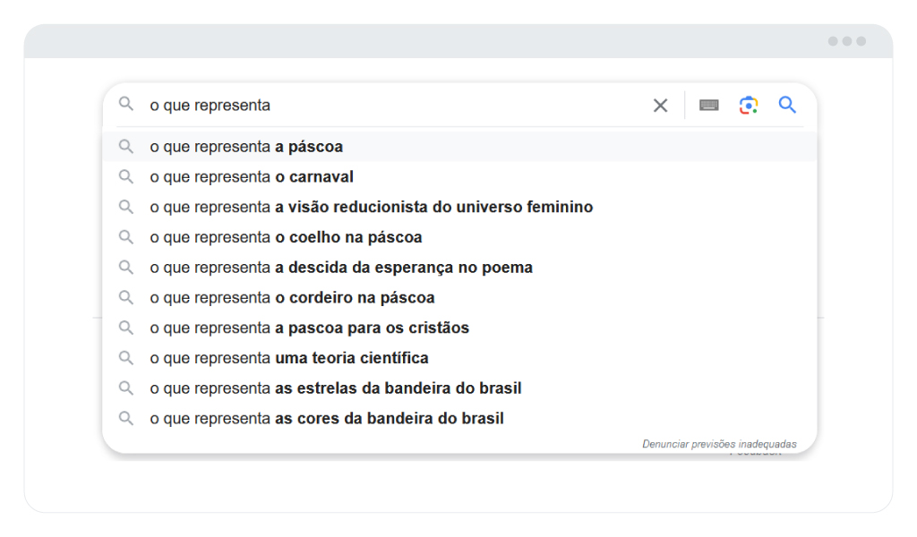This screenshot has height=537, width=917.
Task: Open the on-screen keyboard input tool
Action: [x=709, y=106]
